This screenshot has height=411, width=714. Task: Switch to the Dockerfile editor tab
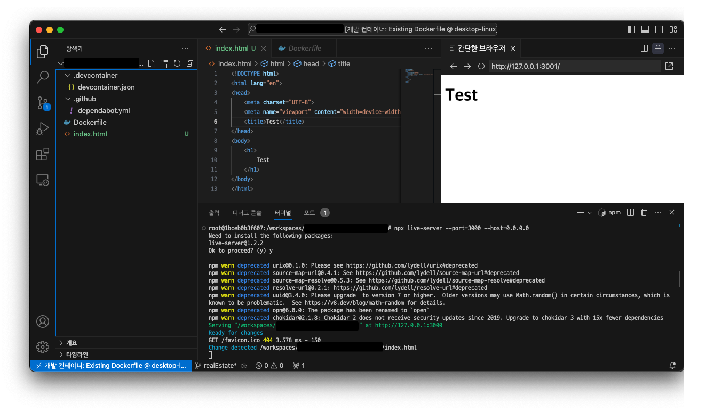coord(304,48)
